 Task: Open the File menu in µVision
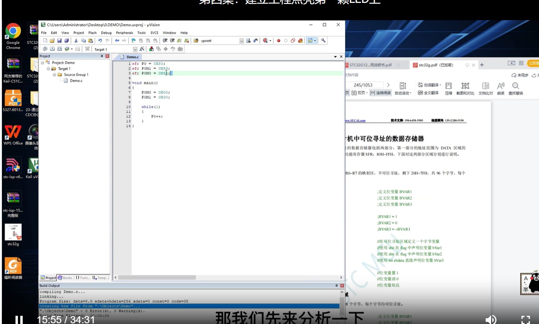pos(44,33)
